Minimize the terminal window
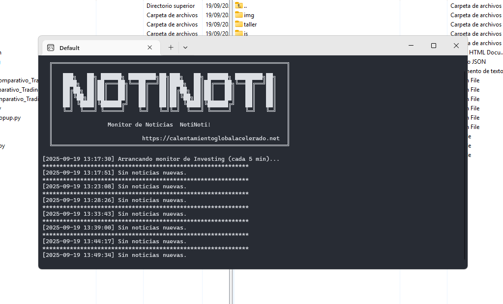 point(411,46)
